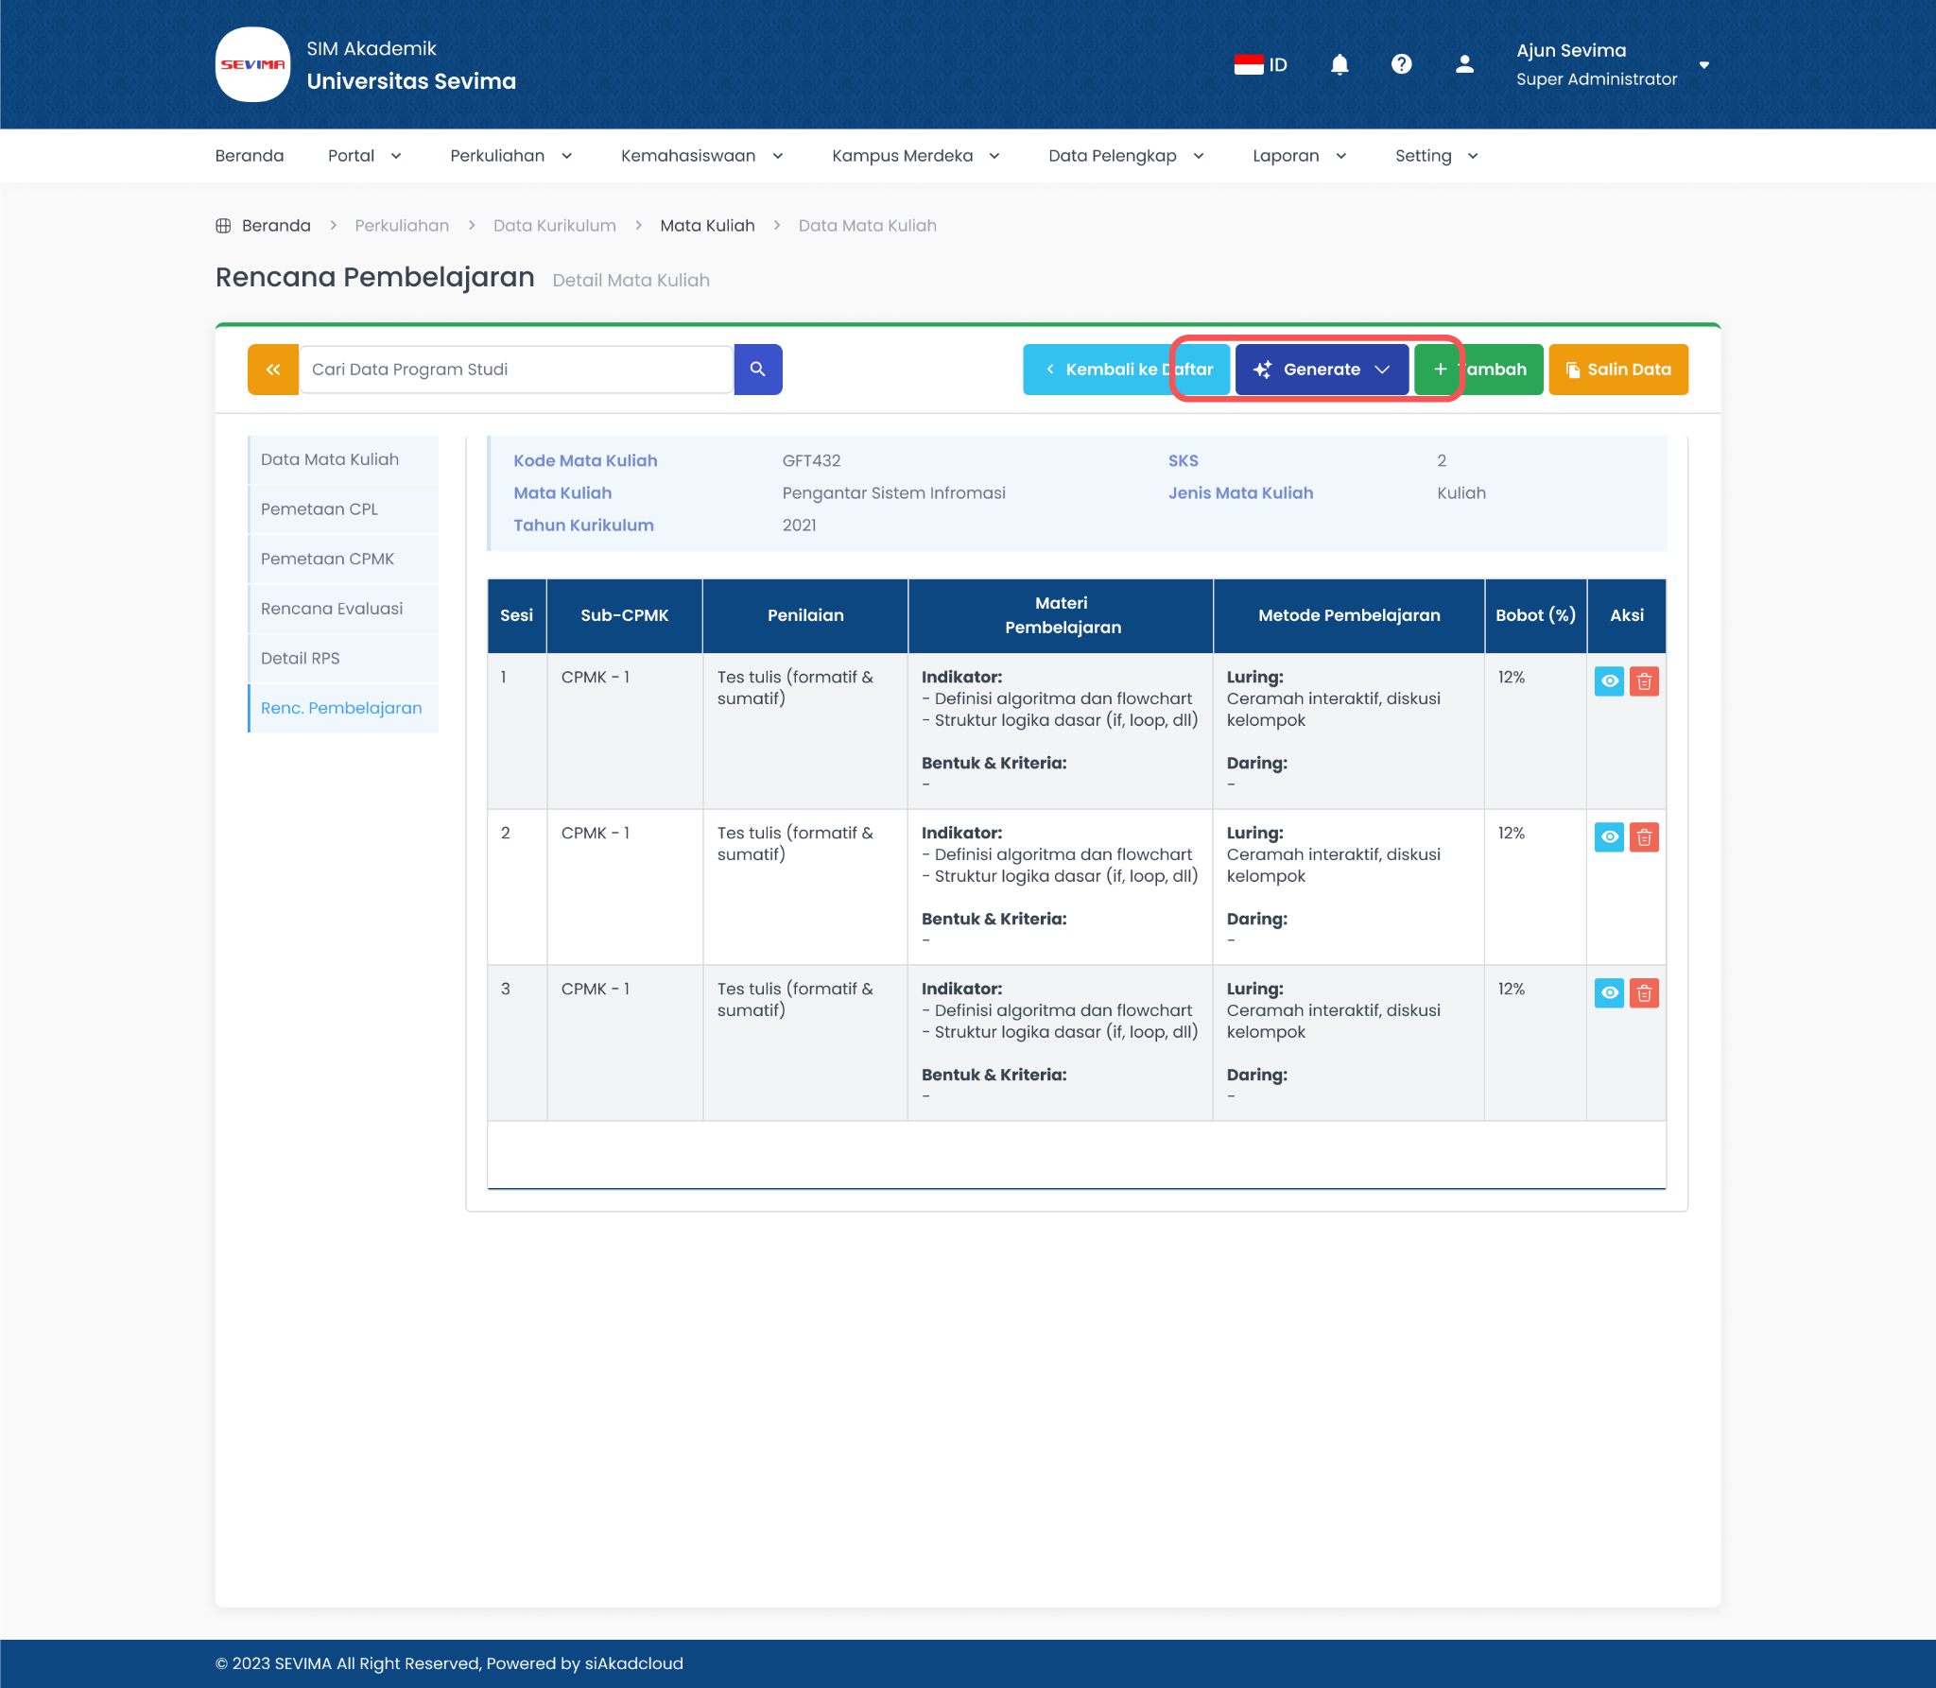Open the Perkuliahan menu dropdown
Screen dimensions: 1936x1688
(x=510, y=156)
